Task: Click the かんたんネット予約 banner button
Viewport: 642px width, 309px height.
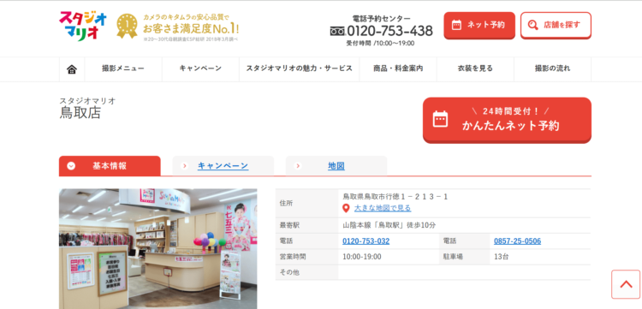Action: [x=507, y=120]
